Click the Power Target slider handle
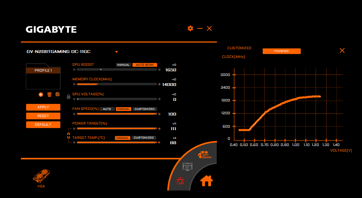 pos(156,128)
